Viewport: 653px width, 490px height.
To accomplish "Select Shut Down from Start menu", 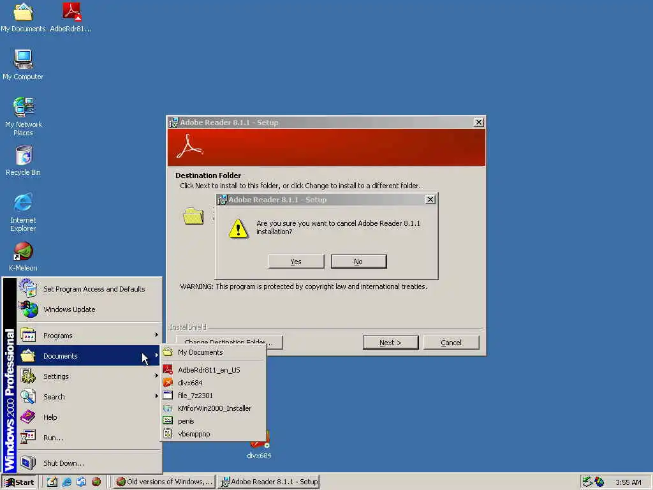I will [x=89, y=463].
